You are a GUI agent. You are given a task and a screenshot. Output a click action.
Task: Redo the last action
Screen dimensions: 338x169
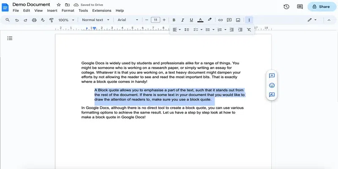(25, 20)
